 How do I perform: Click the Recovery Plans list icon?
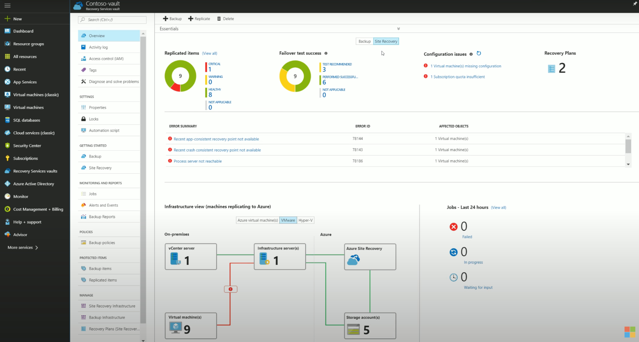point(551,68)
